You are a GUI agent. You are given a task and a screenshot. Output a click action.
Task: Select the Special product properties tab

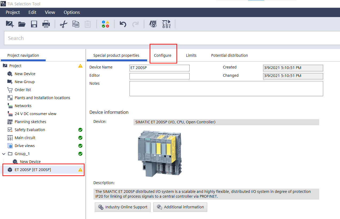click(116, 55)
